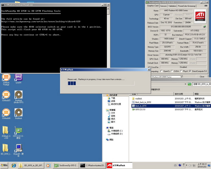The image size is (211, 169).
Task: Select the HyperPI desktop shortcut
Action: tap(19, 150)
